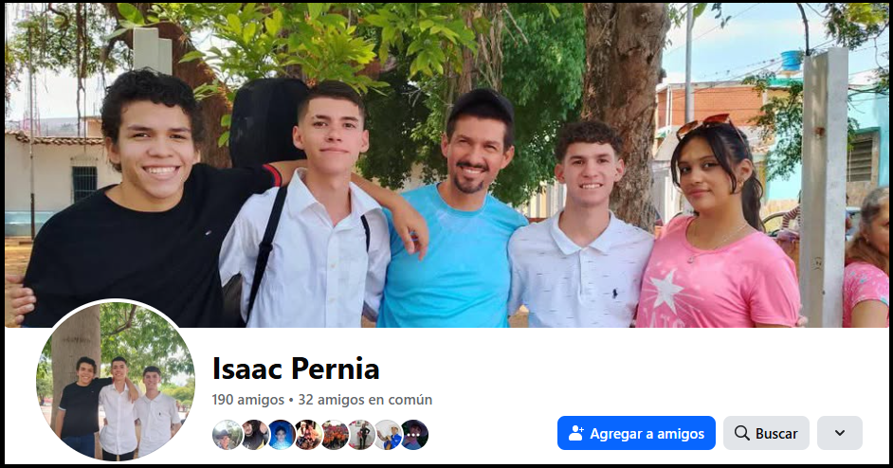Open the fourth friend avatar in the row

[308, 435]
